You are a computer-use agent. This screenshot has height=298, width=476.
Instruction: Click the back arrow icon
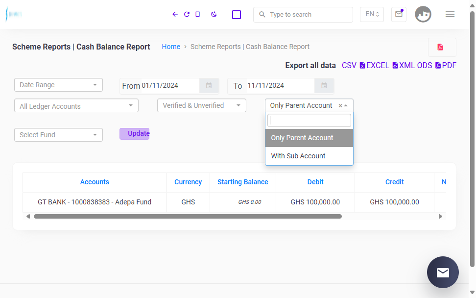point(175,14)
